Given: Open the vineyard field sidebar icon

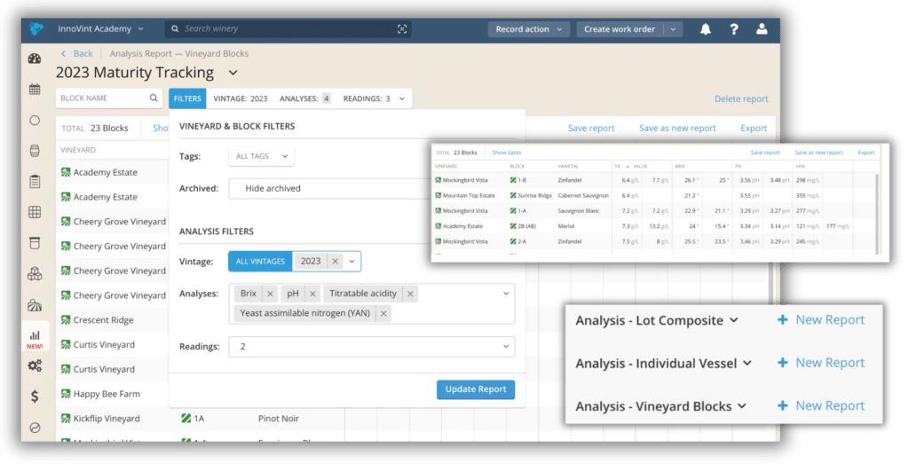Looking at the screenshot, I should [x=35, y=305].
